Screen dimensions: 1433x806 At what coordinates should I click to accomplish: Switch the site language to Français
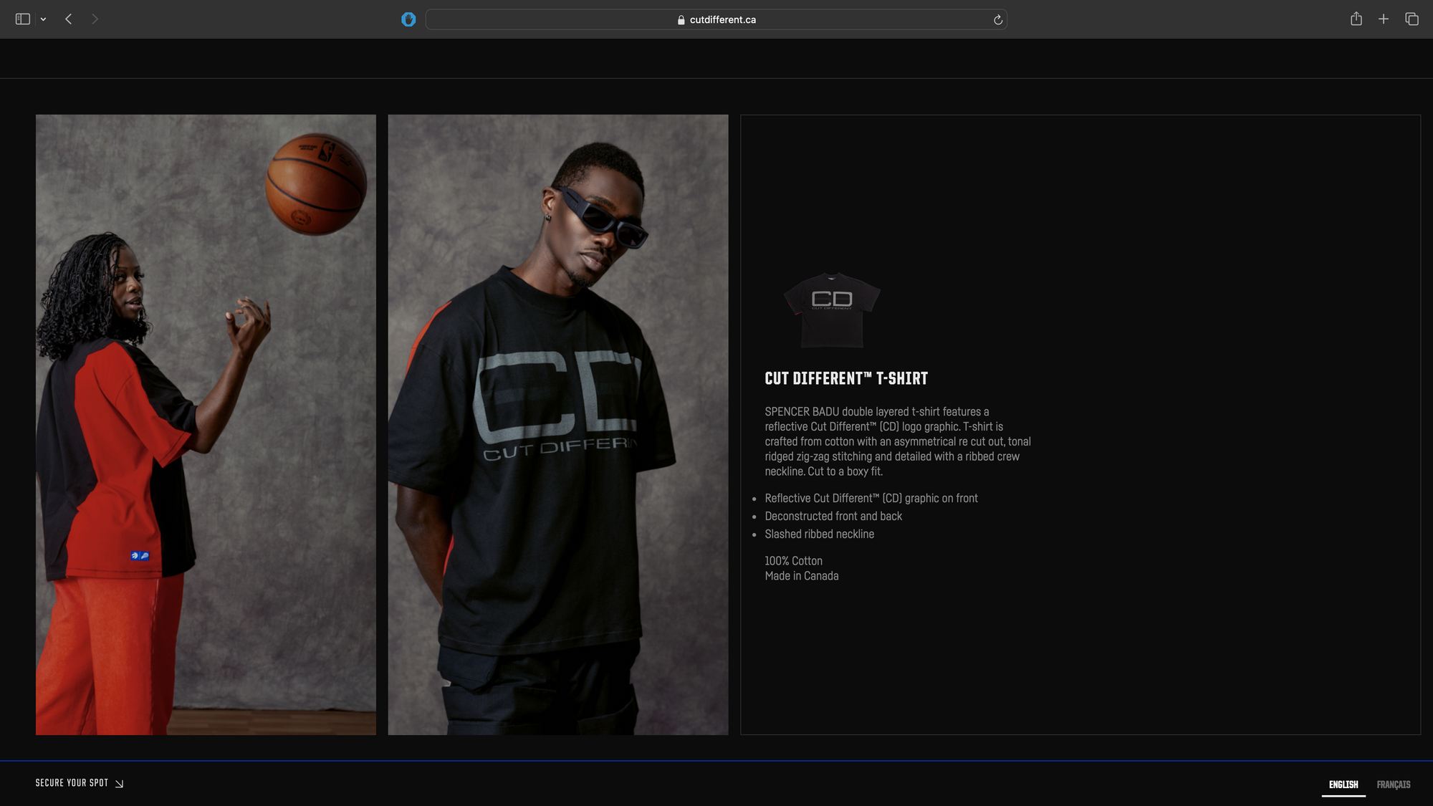click(x=1393, y=785)
